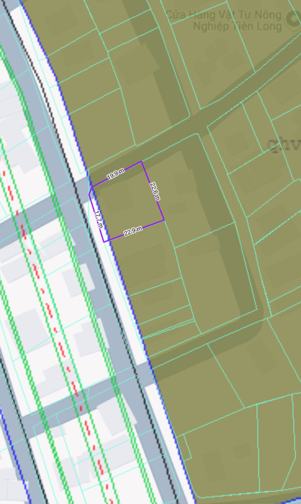The image size is (301, 504).
Task: Select the 22.6 m edge measurement label
Action: (x=155, y=191)
